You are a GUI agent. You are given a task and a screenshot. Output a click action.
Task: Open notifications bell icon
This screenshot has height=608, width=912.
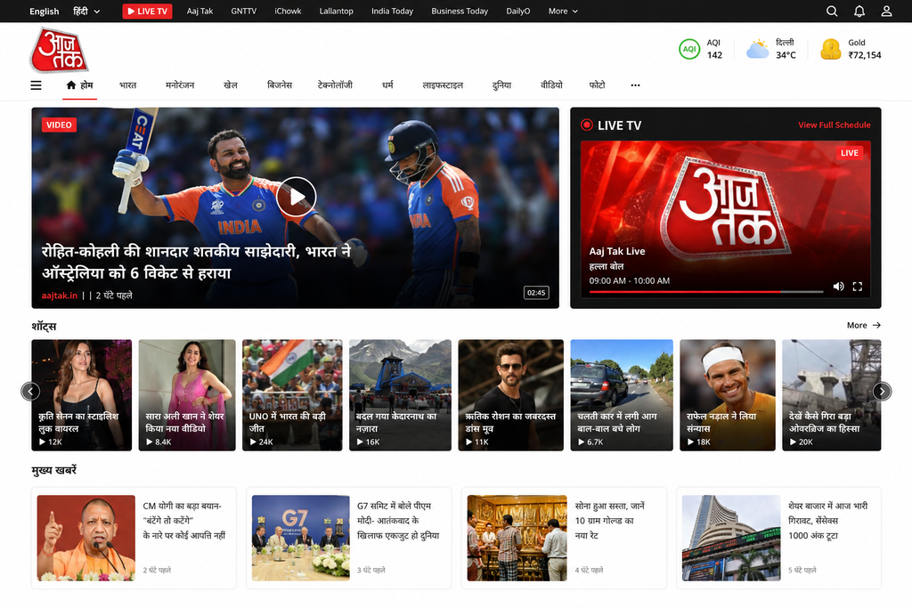(859, 11)
